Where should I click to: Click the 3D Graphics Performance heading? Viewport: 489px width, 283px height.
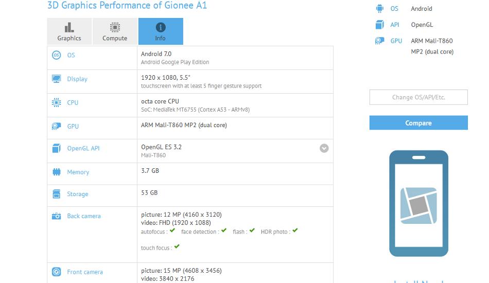tap(127, 5)
